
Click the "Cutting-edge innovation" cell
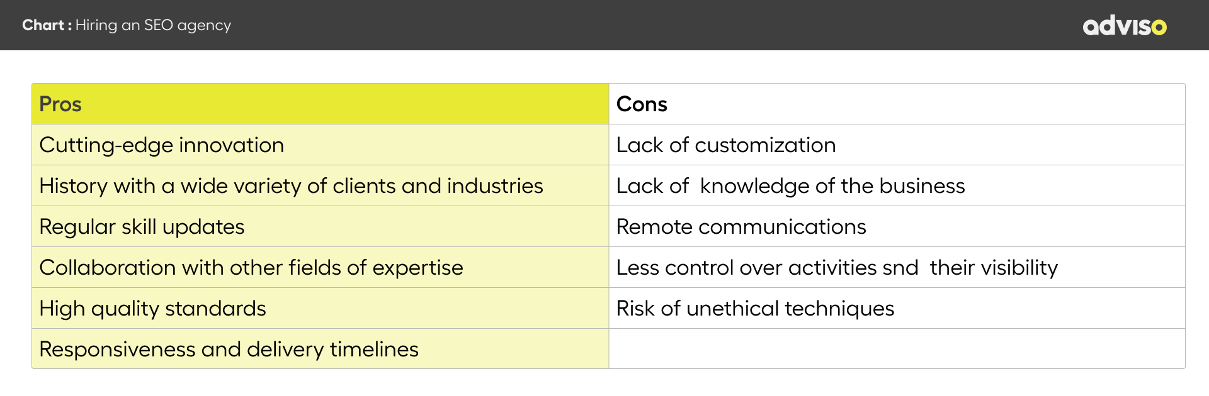coord(162,145)
